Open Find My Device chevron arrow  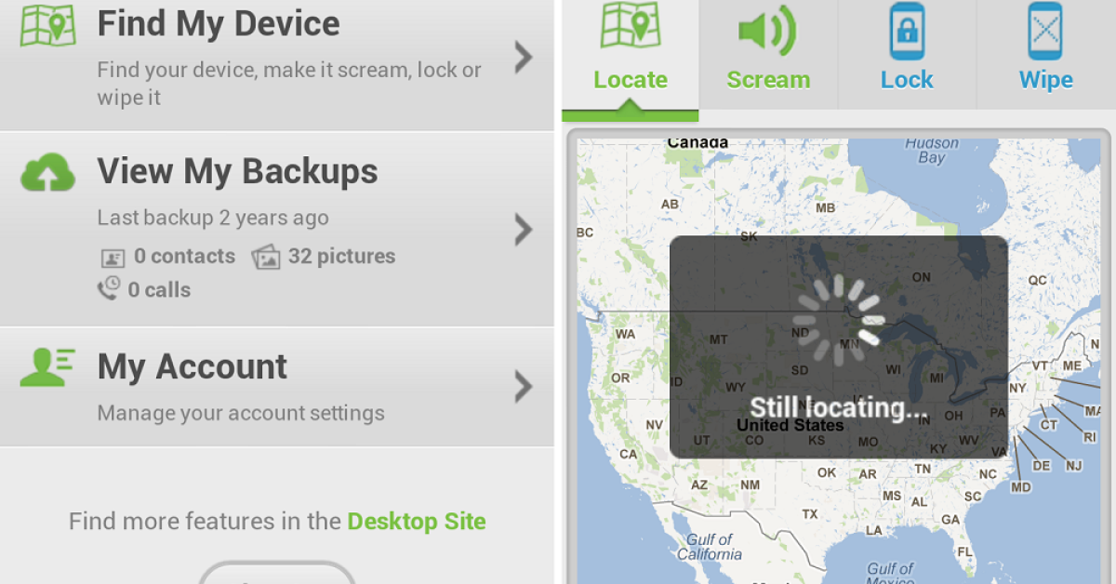click(x=525, y=58)
